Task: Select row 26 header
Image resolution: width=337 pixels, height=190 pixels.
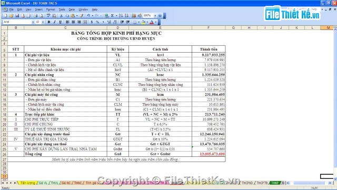Action: (4, 154)
